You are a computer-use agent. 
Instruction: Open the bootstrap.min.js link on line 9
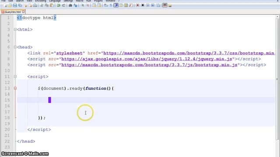[x=149, y=65]
